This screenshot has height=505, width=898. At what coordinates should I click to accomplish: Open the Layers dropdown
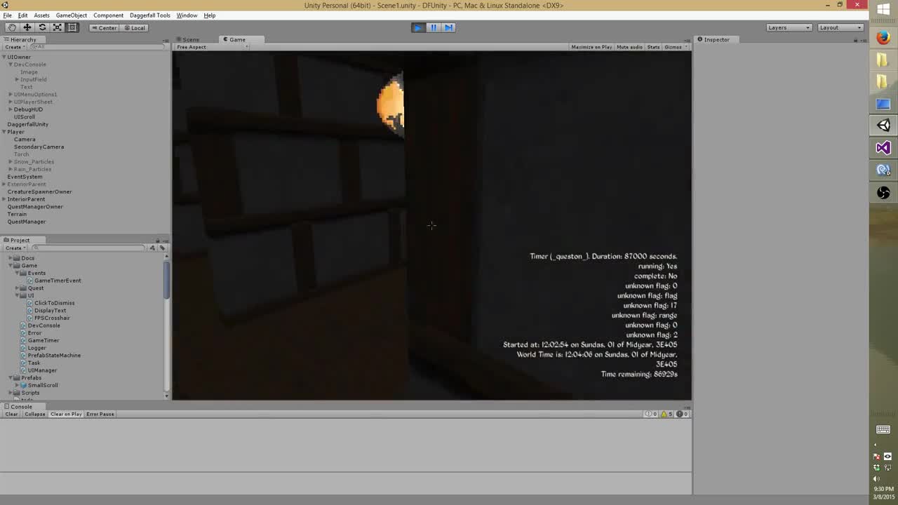(789, 27)
